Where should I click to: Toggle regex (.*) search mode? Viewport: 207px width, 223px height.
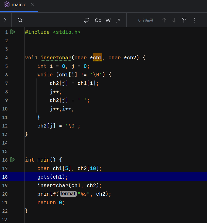coord(118,20)
